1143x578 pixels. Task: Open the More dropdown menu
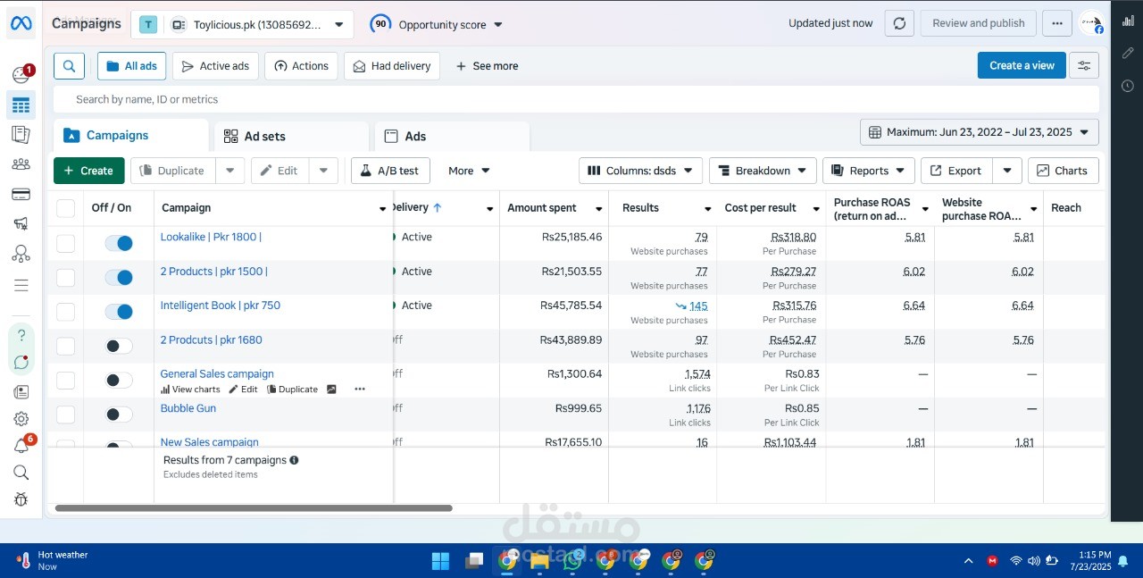[469, 171]
